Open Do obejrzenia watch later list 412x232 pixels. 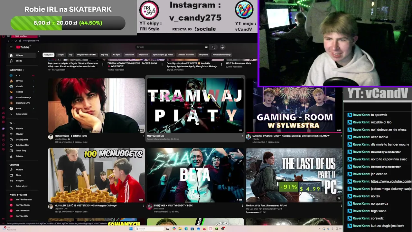click(x=23, y=140)
